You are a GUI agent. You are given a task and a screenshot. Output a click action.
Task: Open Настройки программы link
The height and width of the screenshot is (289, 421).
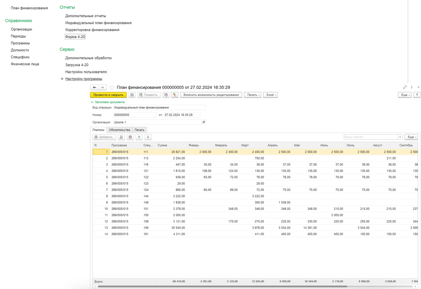(x=83, y=79)
